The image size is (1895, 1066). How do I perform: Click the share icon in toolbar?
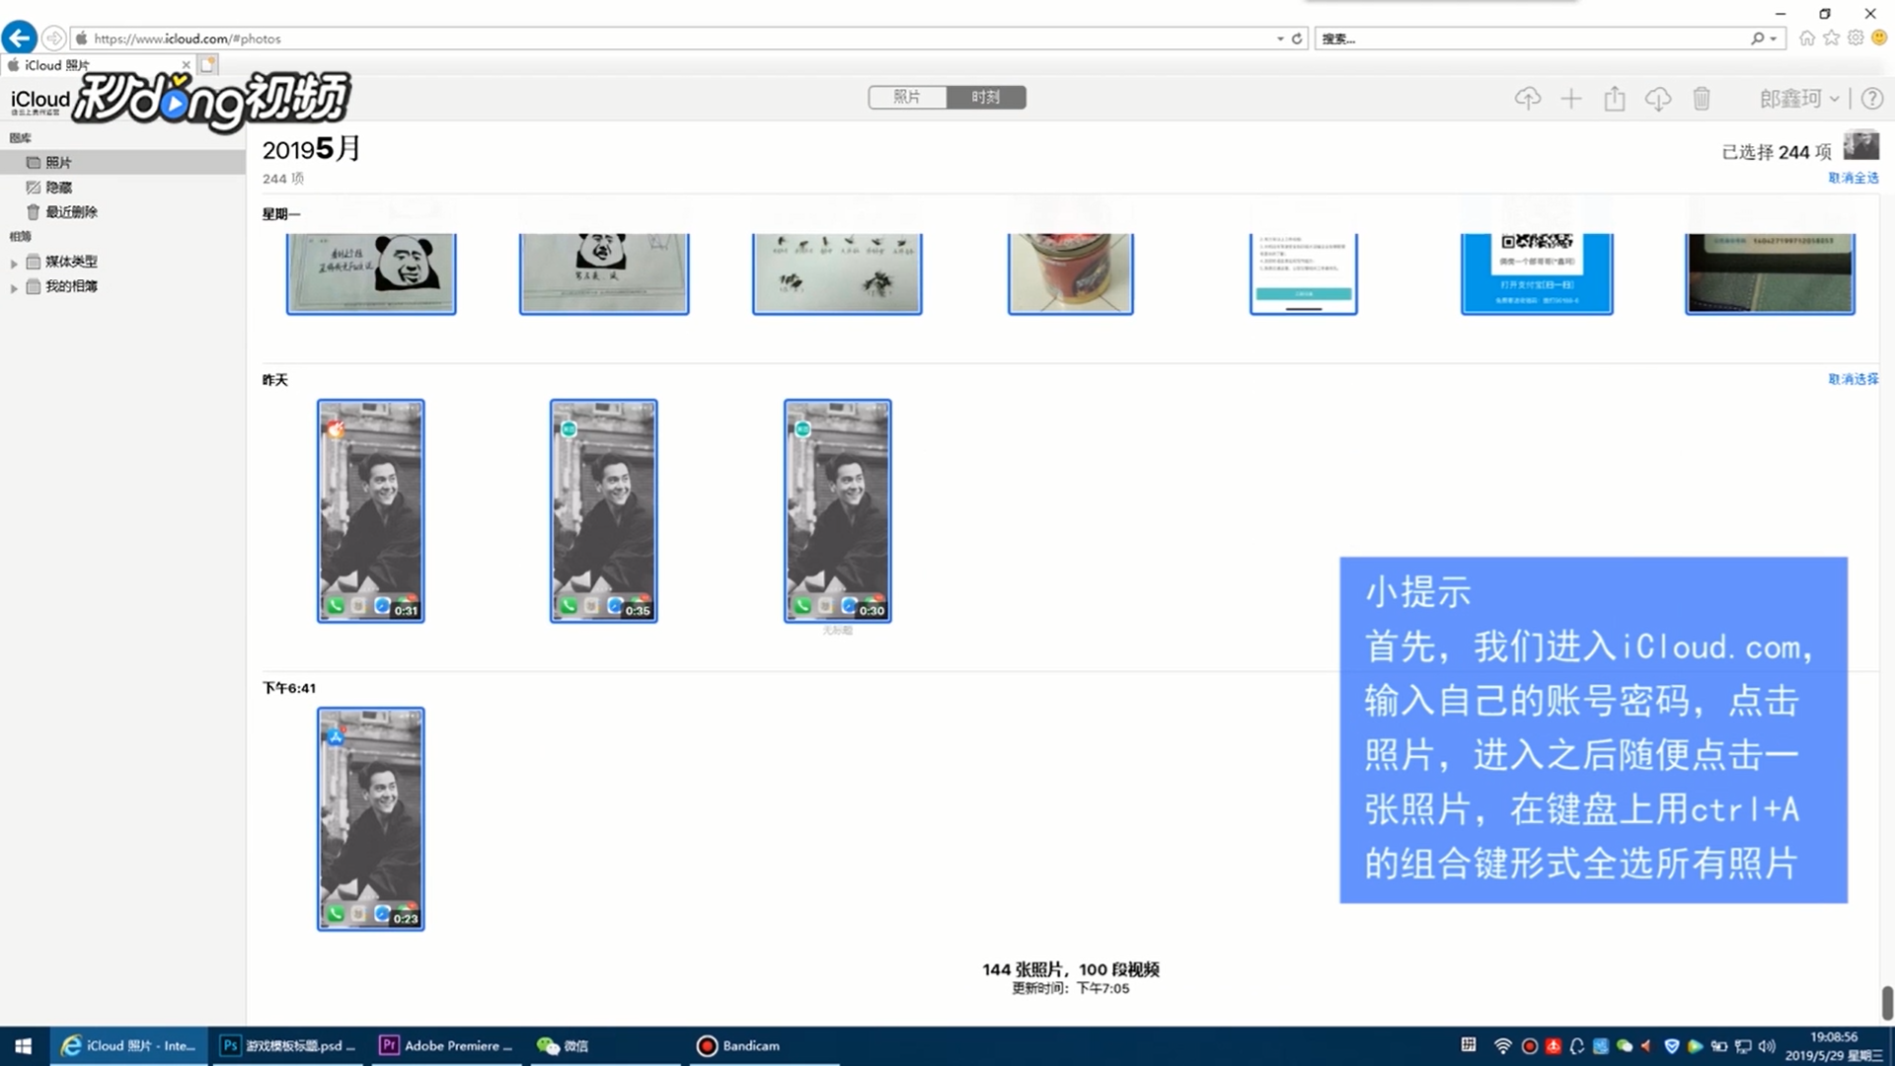[1615, 98]
